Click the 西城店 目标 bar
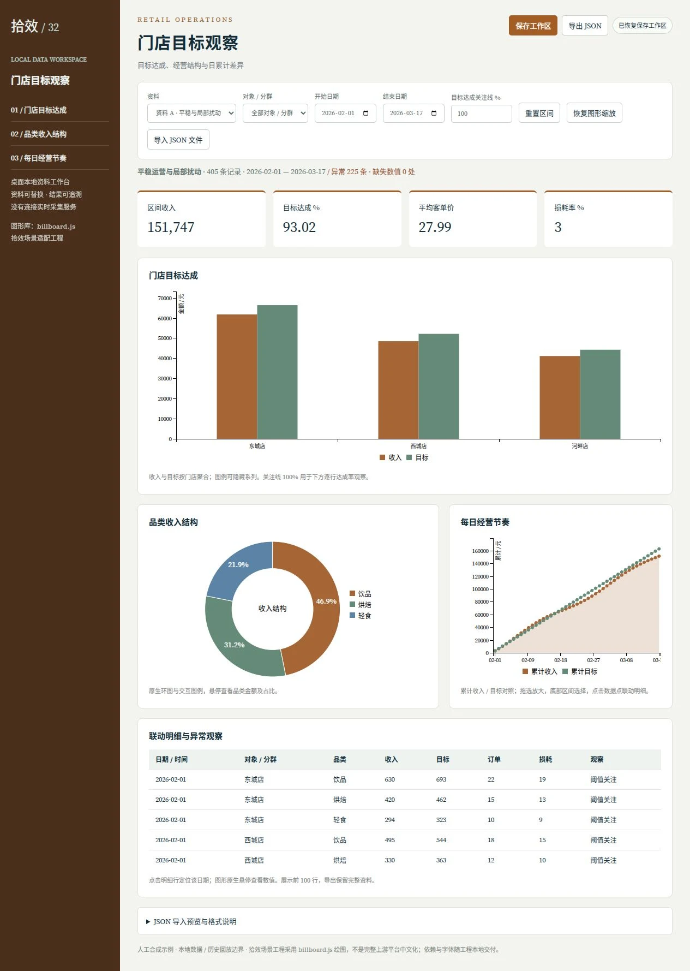This screenshot has width=690, height=971. pyautogui.click(x=439, y=386)
